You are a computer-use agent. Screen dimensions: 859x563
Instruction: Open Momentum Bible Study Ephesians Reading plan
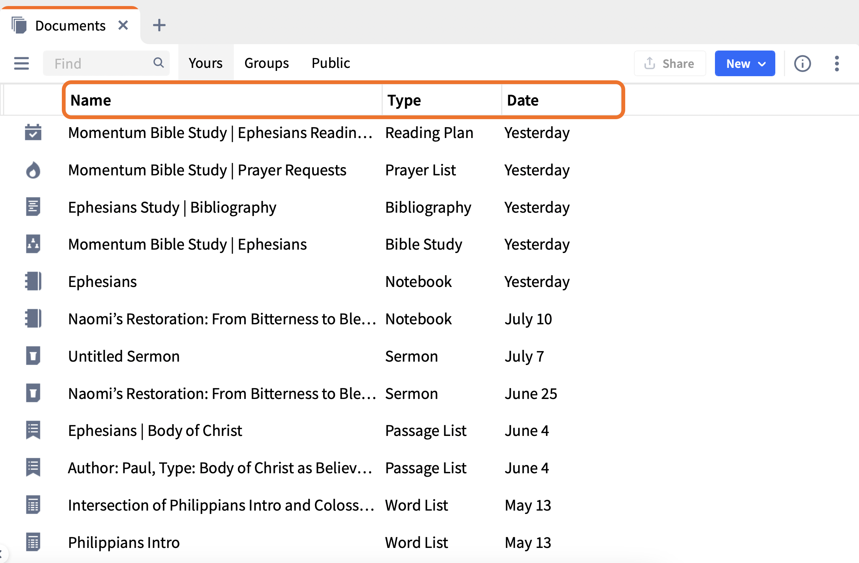point(220,133)
